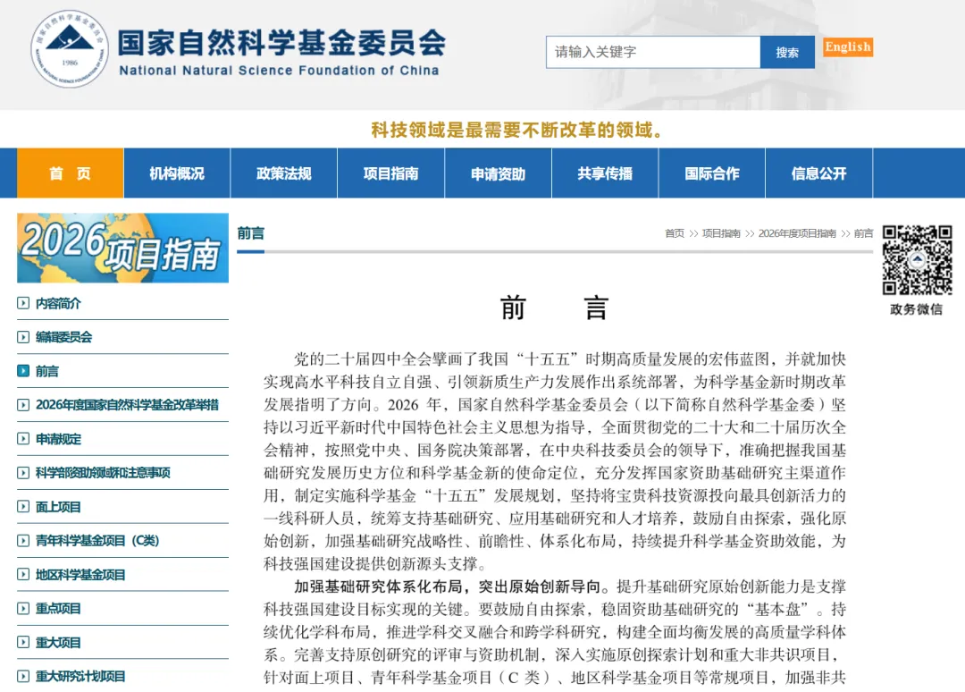Viewport: 965px width, 692px height.
Task: Click the 政务微信 caption text
Action: pyautogui.click(x=917, y=309)
